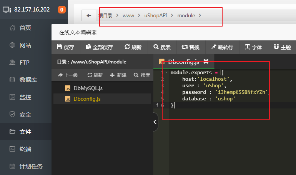Click the server monitor icon

pyautogui.click(x=7, y=10)
